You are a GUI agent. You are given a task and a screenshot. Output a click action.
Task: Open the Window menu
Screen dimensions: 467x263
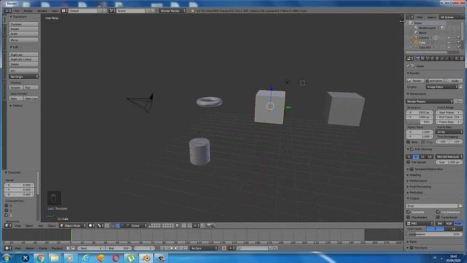(x=42, y=11)
